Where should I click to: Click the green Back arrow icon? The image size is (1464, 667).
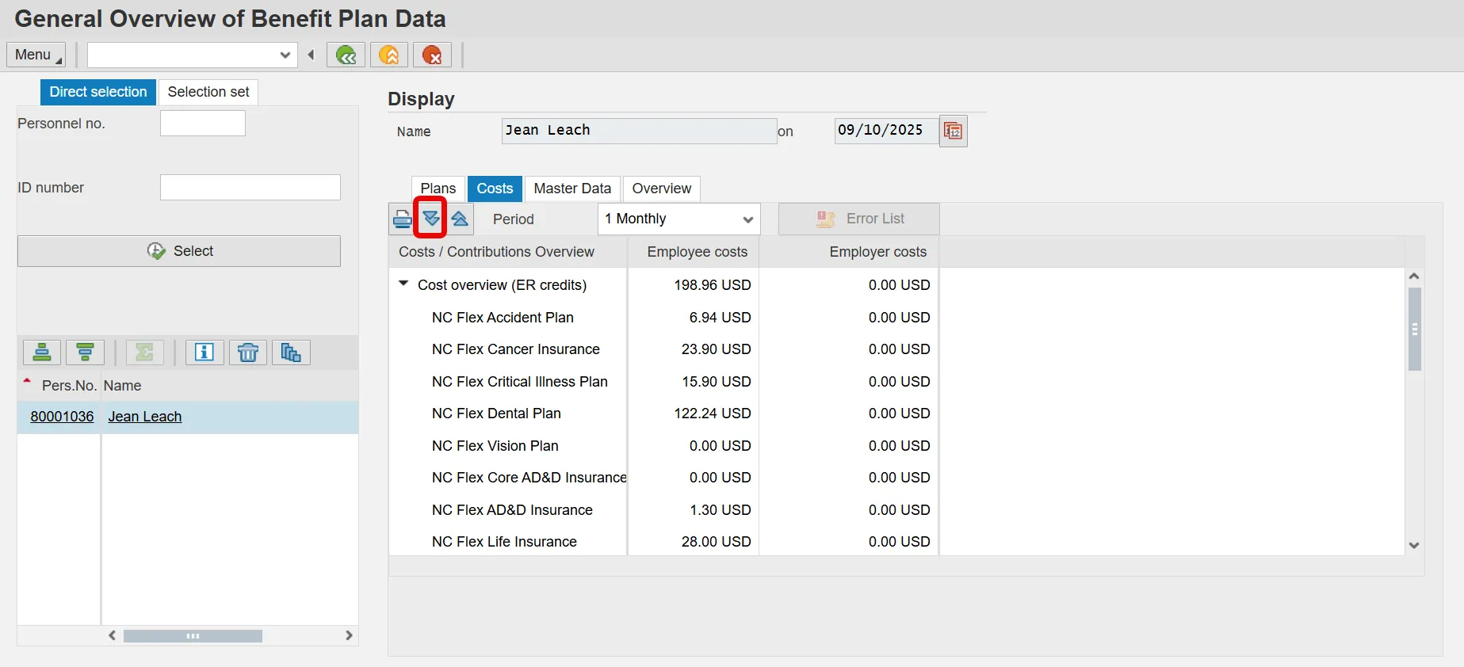click(346, 55)
